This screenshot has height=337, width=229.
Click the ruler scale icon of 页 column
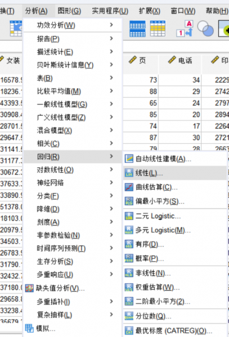[x=133, y=60]
